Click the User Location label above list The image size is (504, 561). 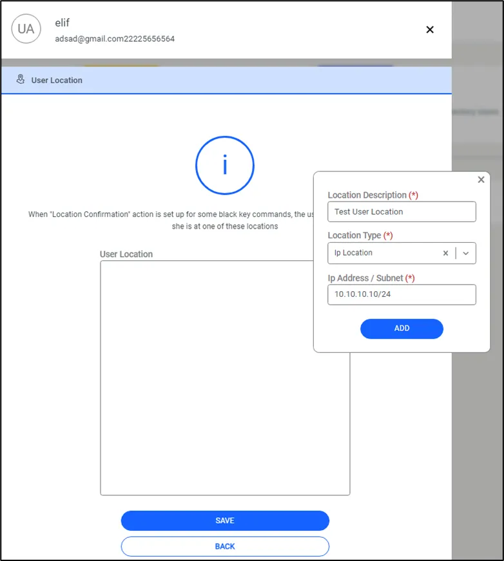(126, 254)
